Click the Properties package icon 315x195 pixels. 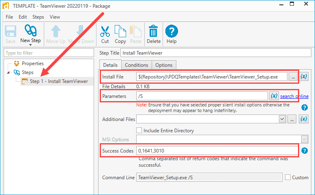[17, 64]
